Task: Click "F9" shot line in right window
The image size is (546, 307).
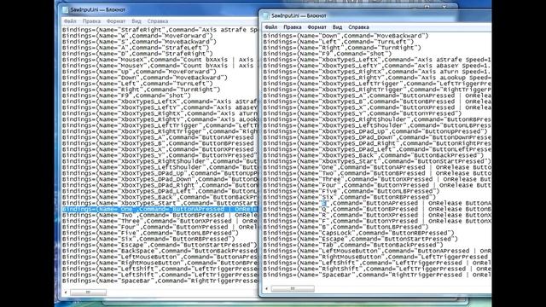Action: coord(328,54)
